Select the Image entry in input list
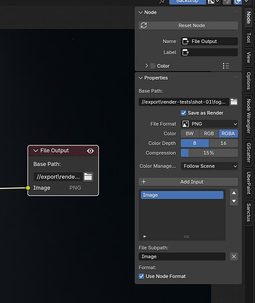Screen dimensions: 255x303 [182, 195]
